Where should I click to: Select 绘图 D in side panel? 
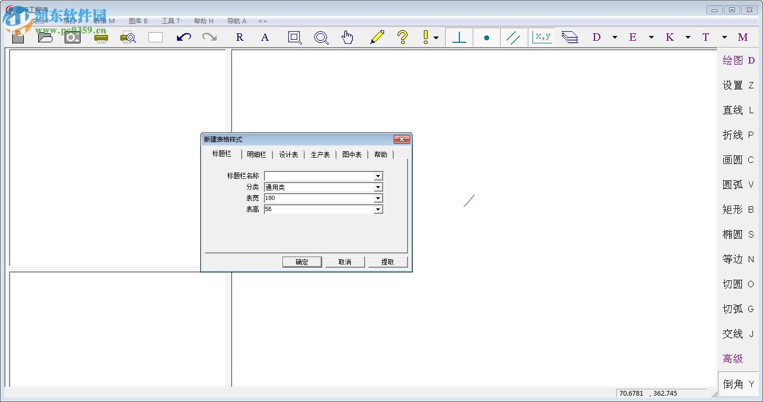coord(739,60)
